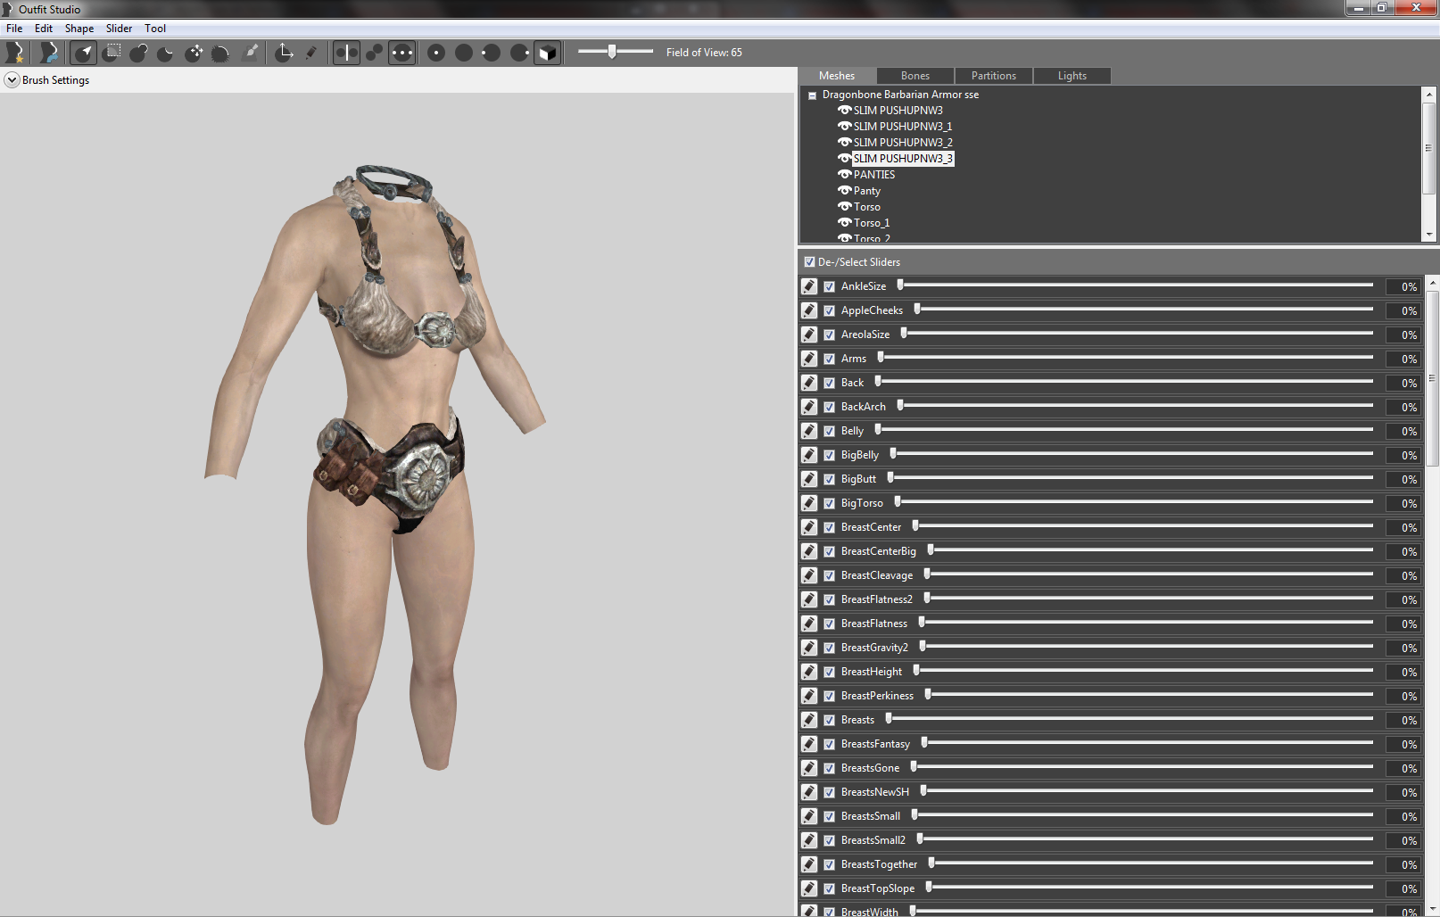Click the Load Outfit toolbar icon

click(49, 53)
